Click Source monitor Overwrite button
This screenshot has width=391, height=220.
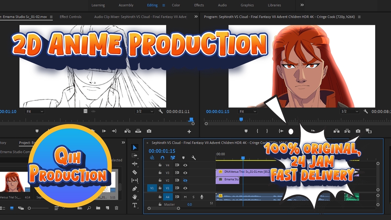[138, 131]
